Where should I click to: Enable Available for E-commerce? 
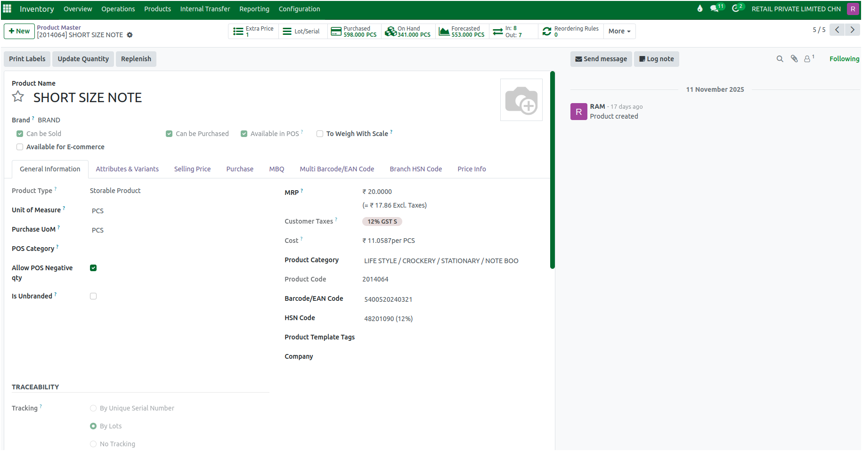click(x=20, y=147)
